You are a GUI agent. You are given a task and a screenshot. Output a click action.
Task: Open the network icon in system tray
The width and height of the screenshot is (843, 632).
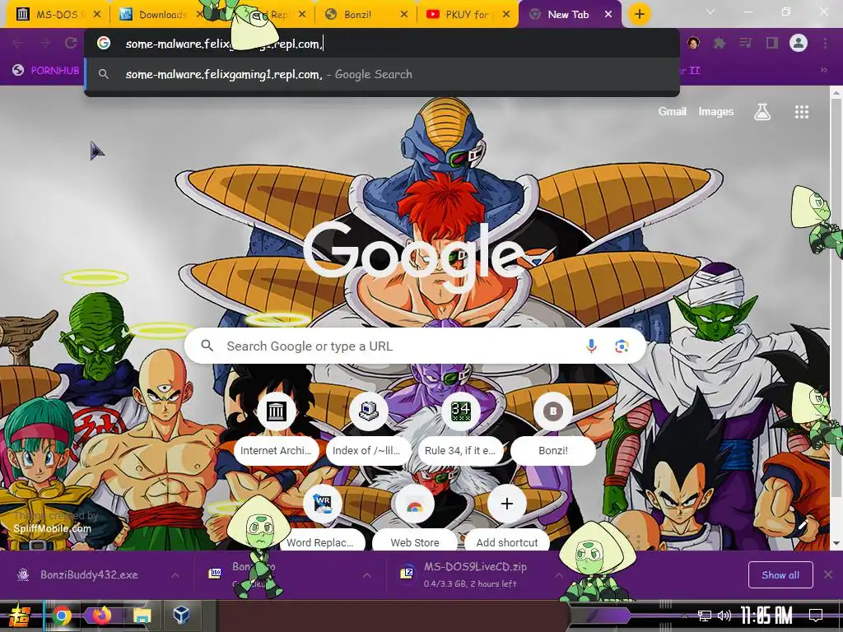pyautogui.click(x=704, y=616)
